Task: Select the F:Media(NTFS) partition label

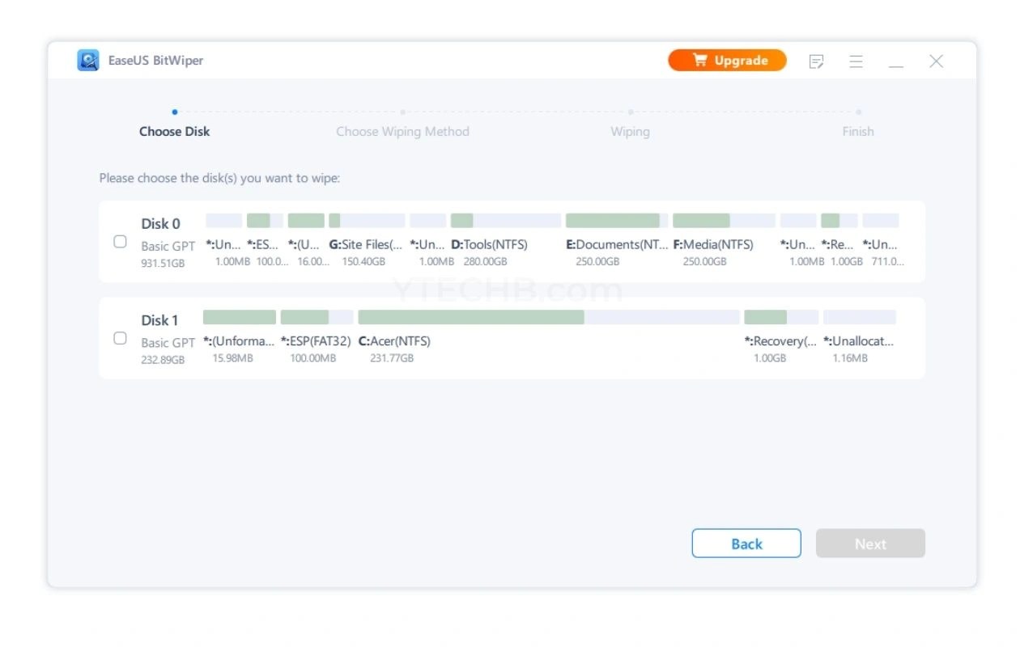Action: pos(713,244)
